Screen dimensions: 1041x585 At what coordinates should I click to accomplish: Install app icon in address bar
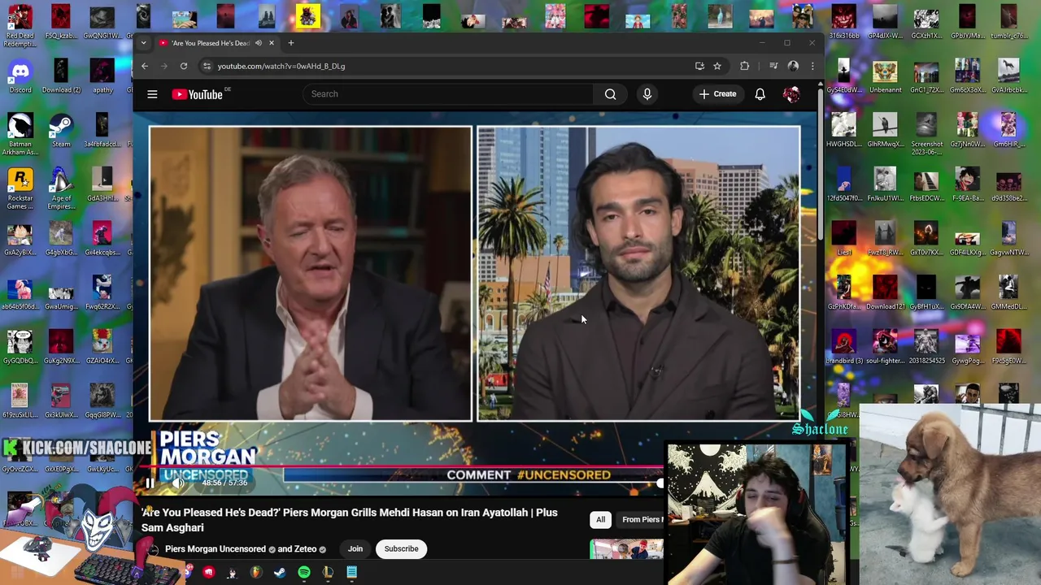(699, 66)
